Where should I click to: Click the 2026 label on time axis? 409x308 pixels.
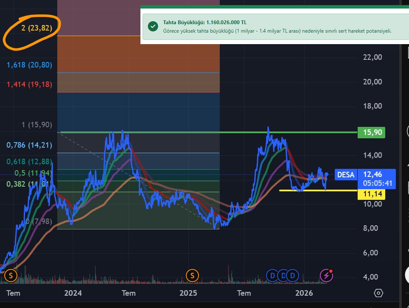304,293
